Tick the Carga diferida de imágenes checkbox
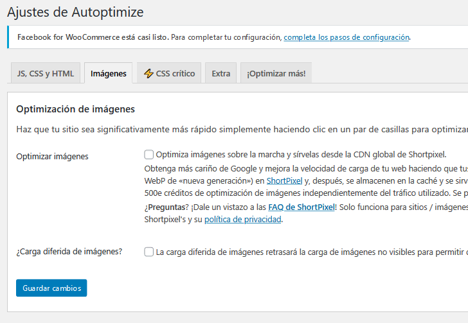 click(x=149, y=252)
